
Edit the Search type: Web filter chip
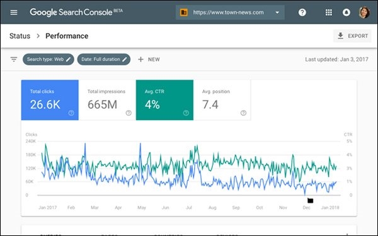49,59
